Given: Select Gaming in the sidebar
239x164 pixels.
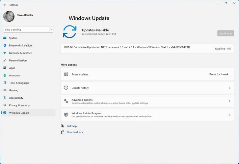Looking at the screenshot, I should pyautogui.click(x=28, y=90).
